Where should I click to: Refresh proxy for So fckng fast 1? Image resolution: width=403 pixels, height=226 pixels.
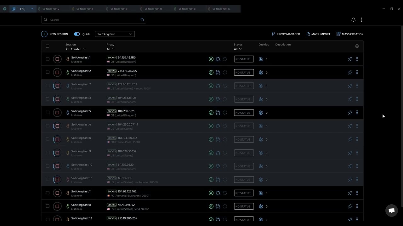click(x=225, y=59)
